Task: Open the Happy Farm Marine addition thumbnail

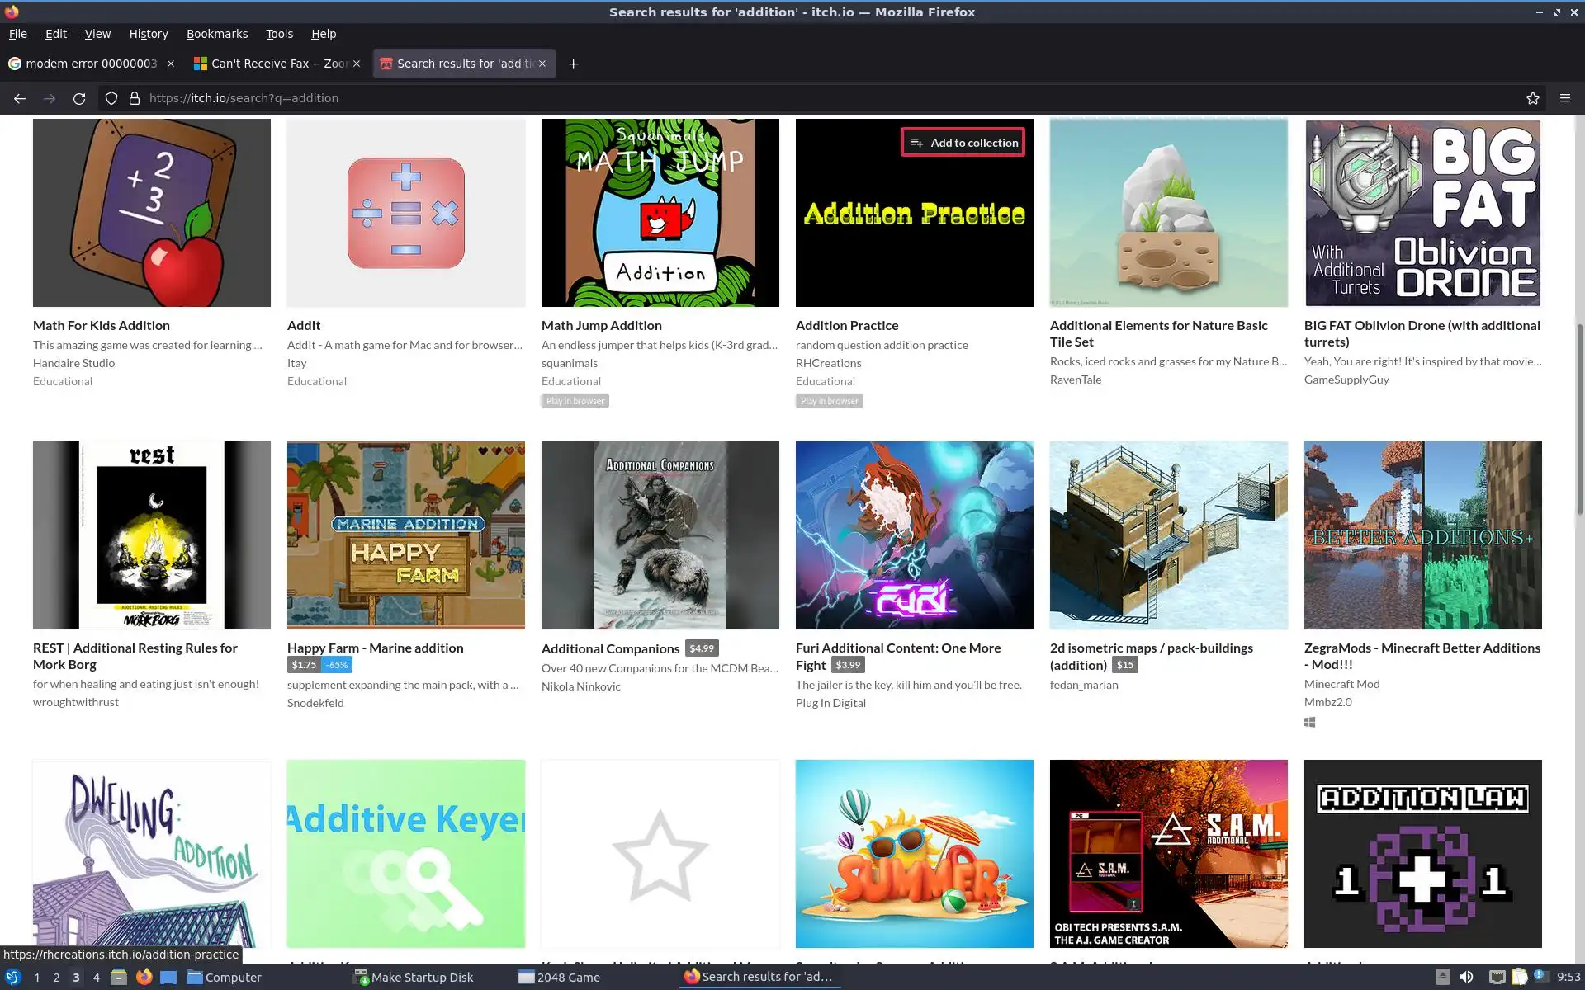Action: [405, 535]
